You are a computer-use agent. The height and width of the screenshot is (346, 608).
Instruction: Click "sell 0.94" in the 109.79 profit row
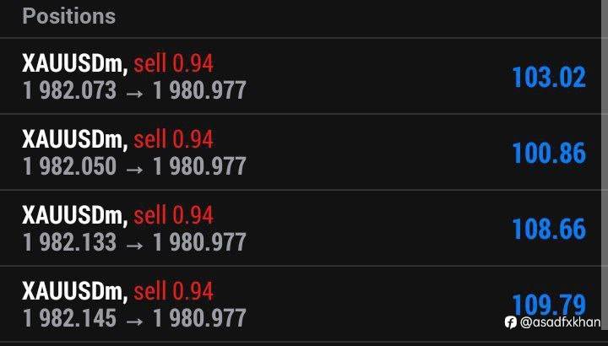(x=173, y=292)
